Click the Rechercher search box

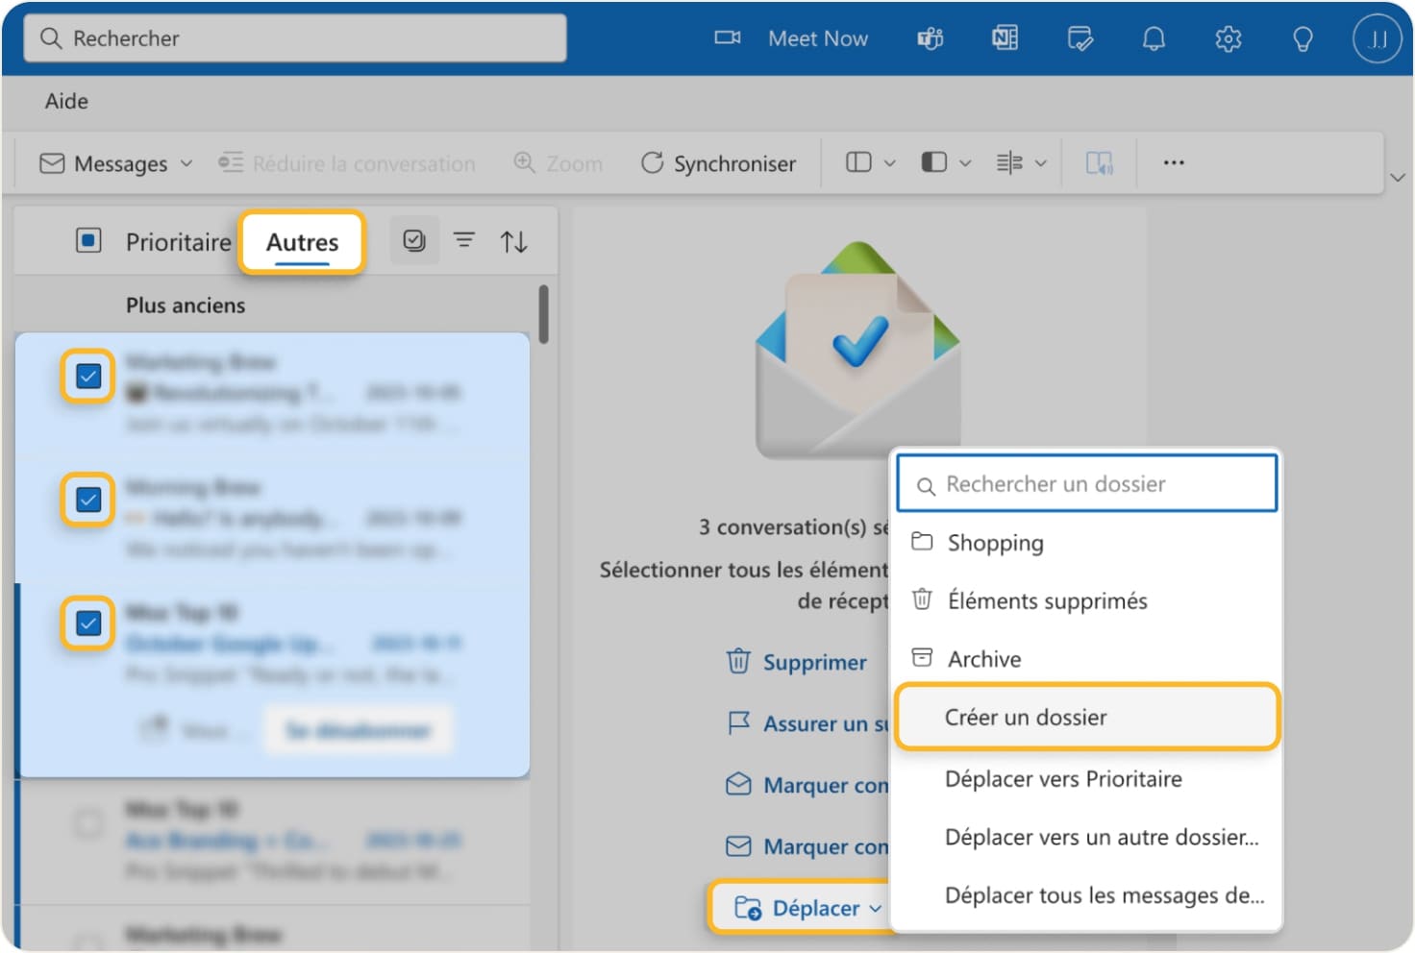295,38
